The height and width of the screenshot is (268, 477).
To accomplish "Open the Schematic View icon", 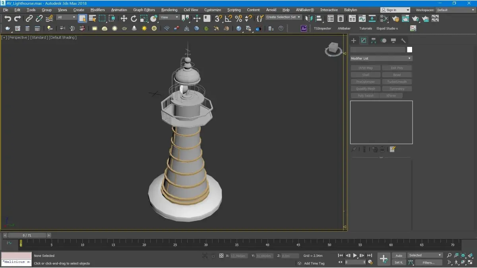I will pyautogui.click(x=372, y=18).
